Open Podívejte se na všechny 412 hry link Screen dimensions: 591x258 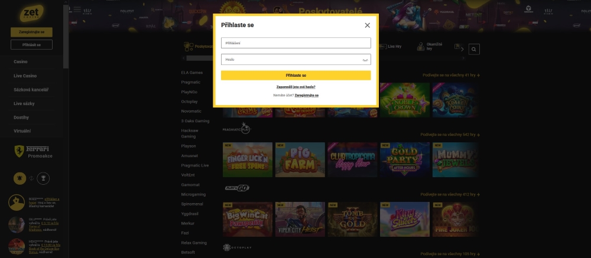pos(450,195)
